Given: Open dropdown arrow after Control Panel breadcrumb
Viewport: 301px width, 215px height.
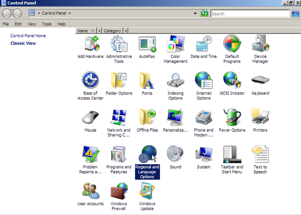Looking at the screenshot, I should [x=70, y=13].
